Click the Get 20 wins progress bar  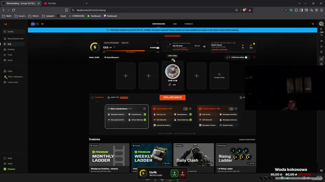[x=186, y=48]
